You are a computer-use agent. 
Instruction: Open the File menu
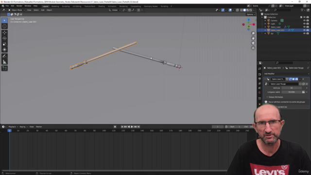[x=7, y=6]
